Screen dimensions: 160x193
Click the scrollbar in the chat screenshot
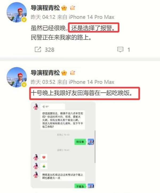95,147
